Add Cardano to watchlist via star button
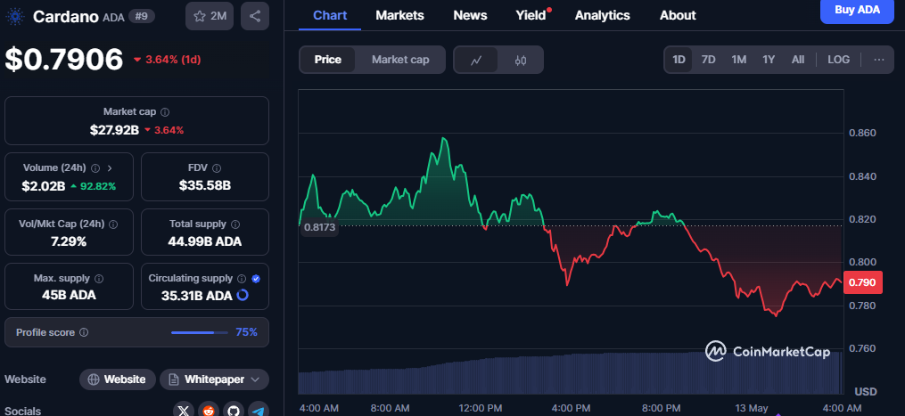905x416 pixels. [x=210, y=16]
